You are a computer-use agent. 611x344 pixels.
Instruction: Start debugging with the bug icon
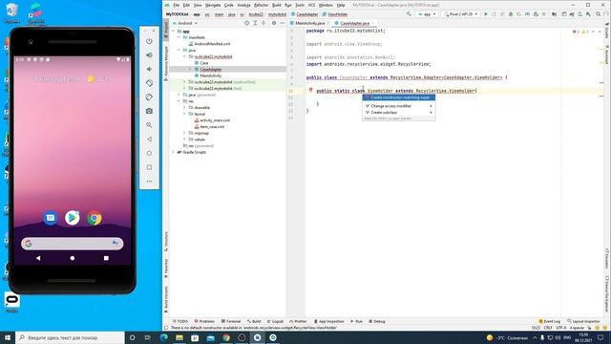[511, 14]
